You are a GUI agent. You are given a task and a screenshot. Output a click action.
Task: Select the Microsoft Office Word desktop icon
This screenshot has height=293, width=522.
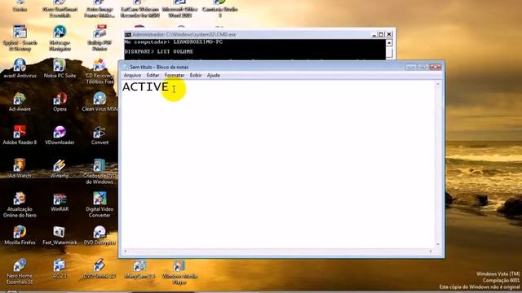point(179,9)
